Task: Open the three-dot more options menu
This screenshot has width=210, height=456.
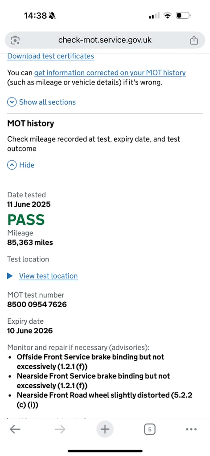Action: pos(191,429)
